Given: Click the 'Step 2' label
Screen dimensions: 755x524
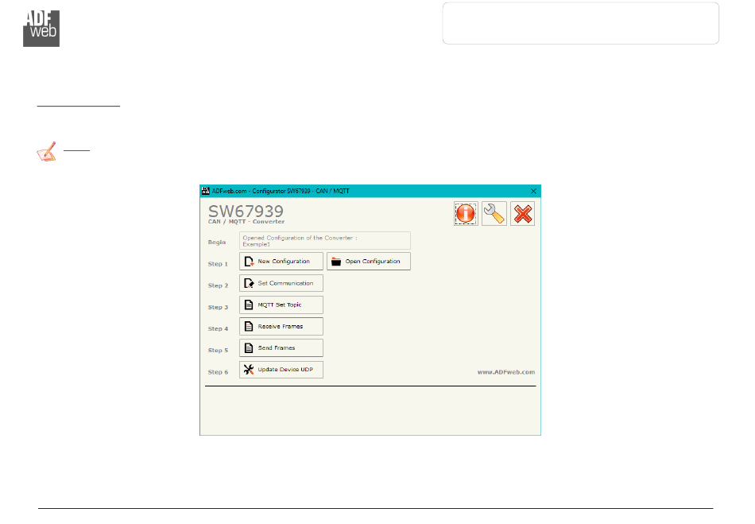Looking at the screenshot, I should (218, 285).
